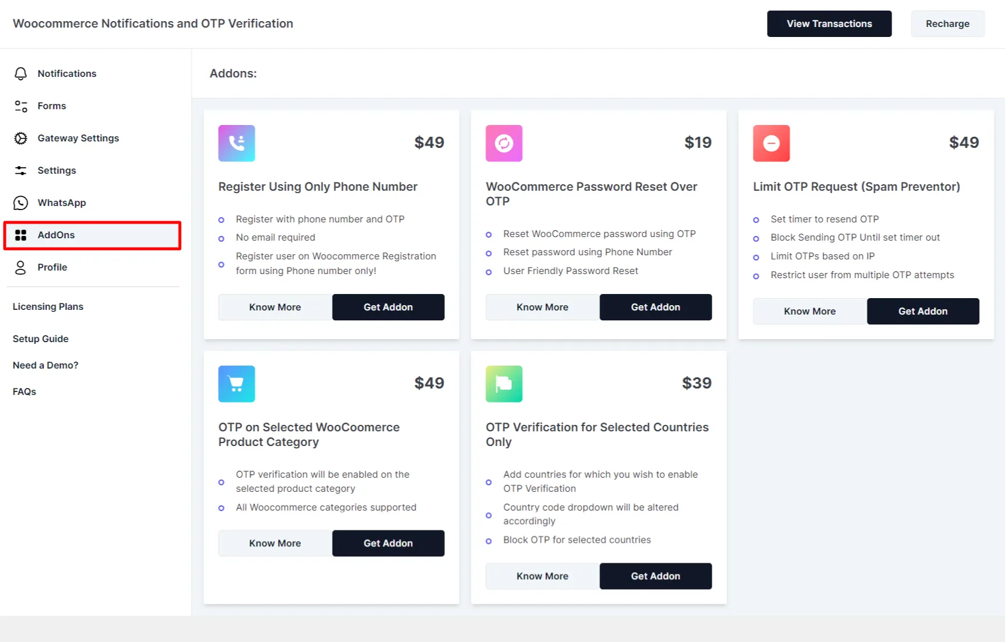Select the Settings sidebar entry
1005x642 pixels.
tap(92, 170)
